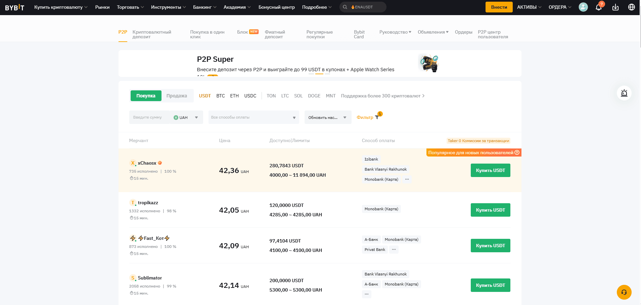Expand Подробнее menu

(317, 7)
